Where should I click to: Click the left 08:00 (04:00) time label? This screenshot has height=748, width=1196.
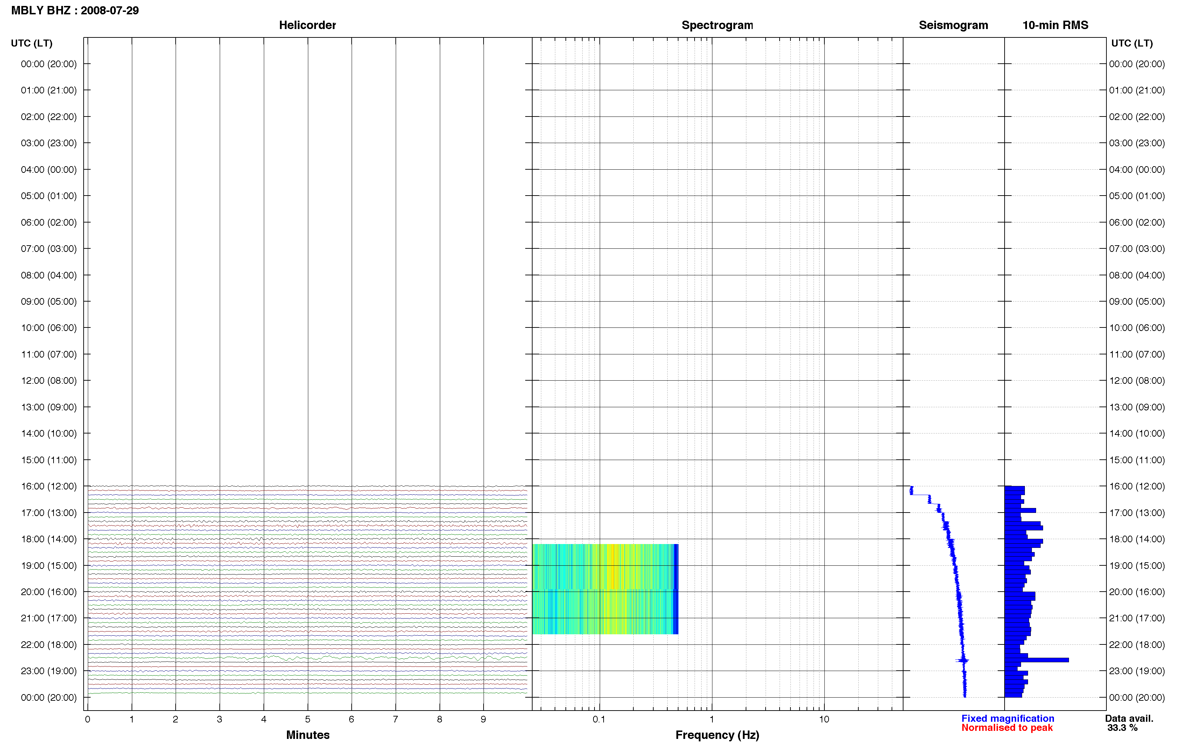[49, 275]
